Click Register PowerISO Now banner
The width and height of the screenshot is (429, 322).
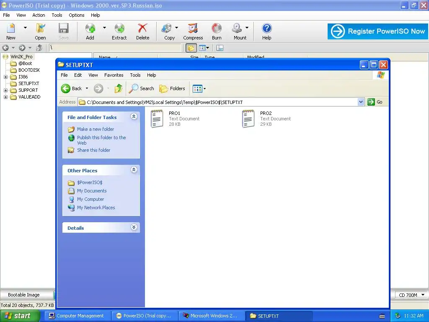tap(378, 31)
